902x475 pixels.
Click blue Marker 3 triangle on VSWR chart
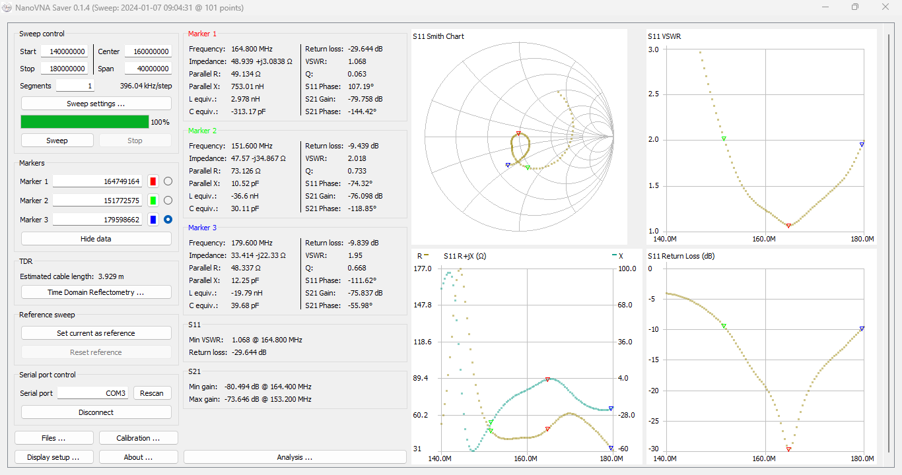coord(862,144)
